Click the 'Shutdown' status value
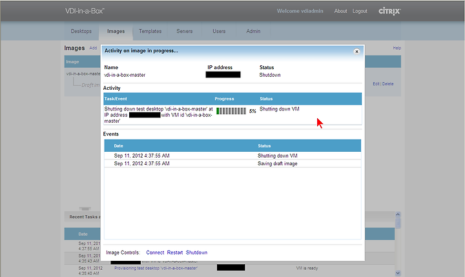 click(270, 75)
